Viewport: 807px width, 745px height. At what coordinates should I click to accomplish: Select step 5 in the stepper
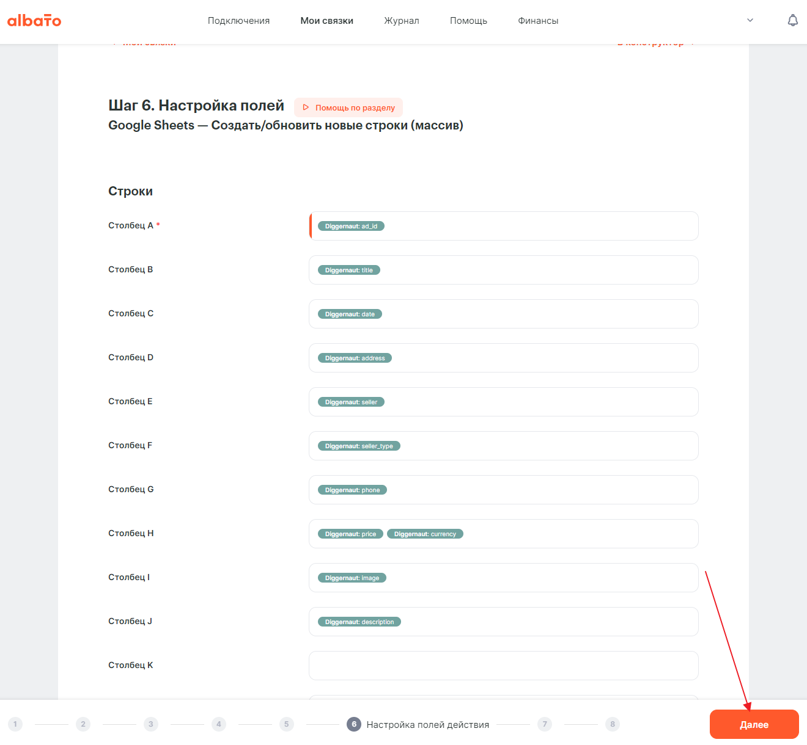click(286, 724)
